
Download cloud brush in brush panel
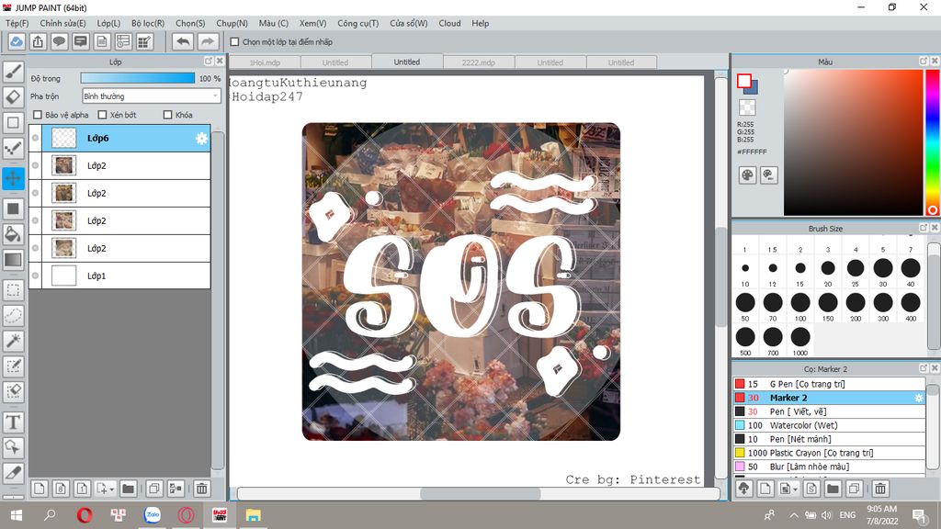coord(744,489)
